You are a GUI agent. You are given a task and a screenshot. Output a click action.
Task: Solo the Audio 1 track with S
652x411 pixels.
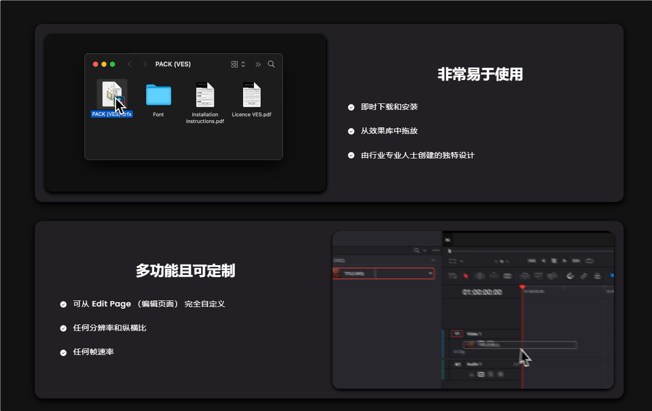click(x=491, y=375)
